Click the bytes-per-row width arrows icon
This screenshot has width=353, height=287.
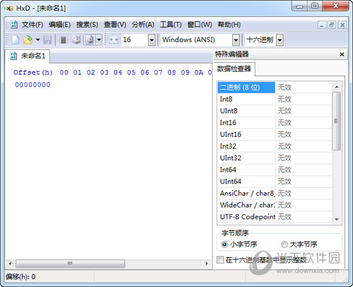click(114, 40)
